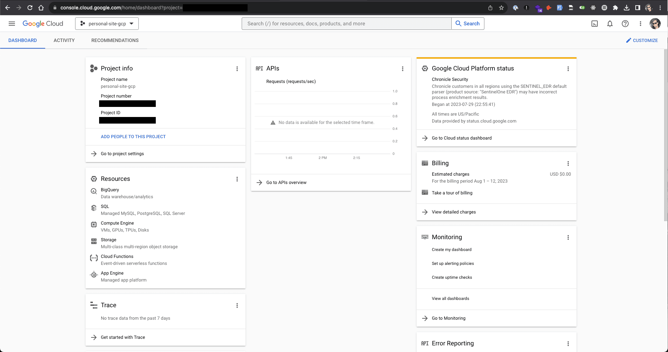Open console settings three-dot menu
The height and width of the screenshot is (352, 668).
click(x=641, y=24)
